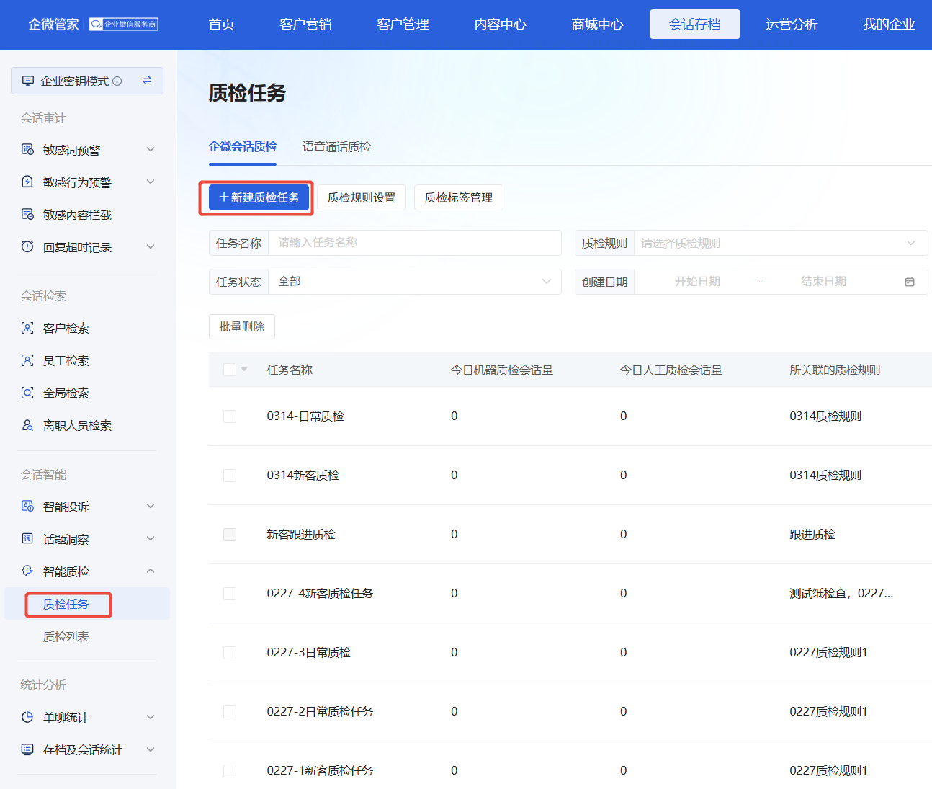Viewport: 932px width, 789px height.
Task: Click the 敏感内容拦截 sidebar icon
Action: pos(27,214)
